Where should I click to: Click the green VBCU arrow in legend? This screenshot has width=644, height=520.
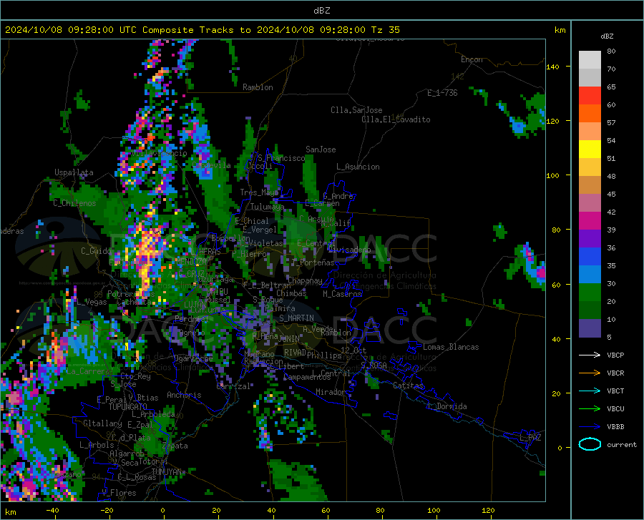pyautogui.click(x=590, y=409)
